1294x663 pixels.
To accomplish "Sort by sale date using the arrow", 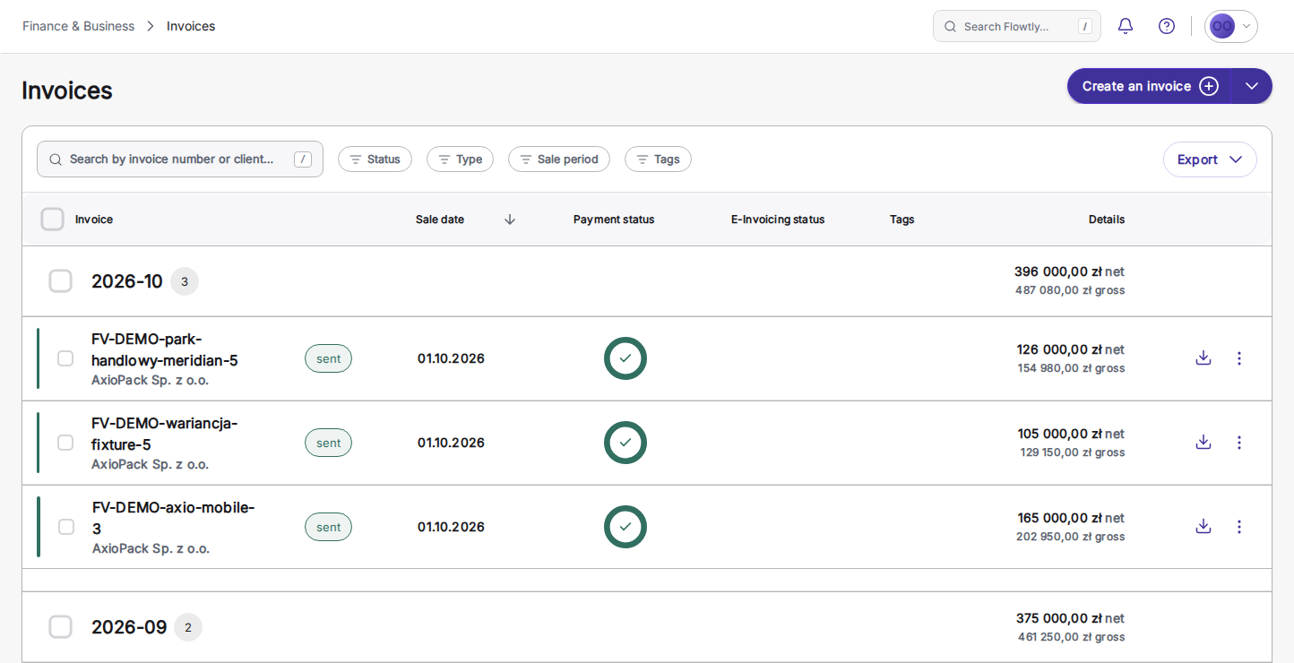I will (x=510, y=220).
